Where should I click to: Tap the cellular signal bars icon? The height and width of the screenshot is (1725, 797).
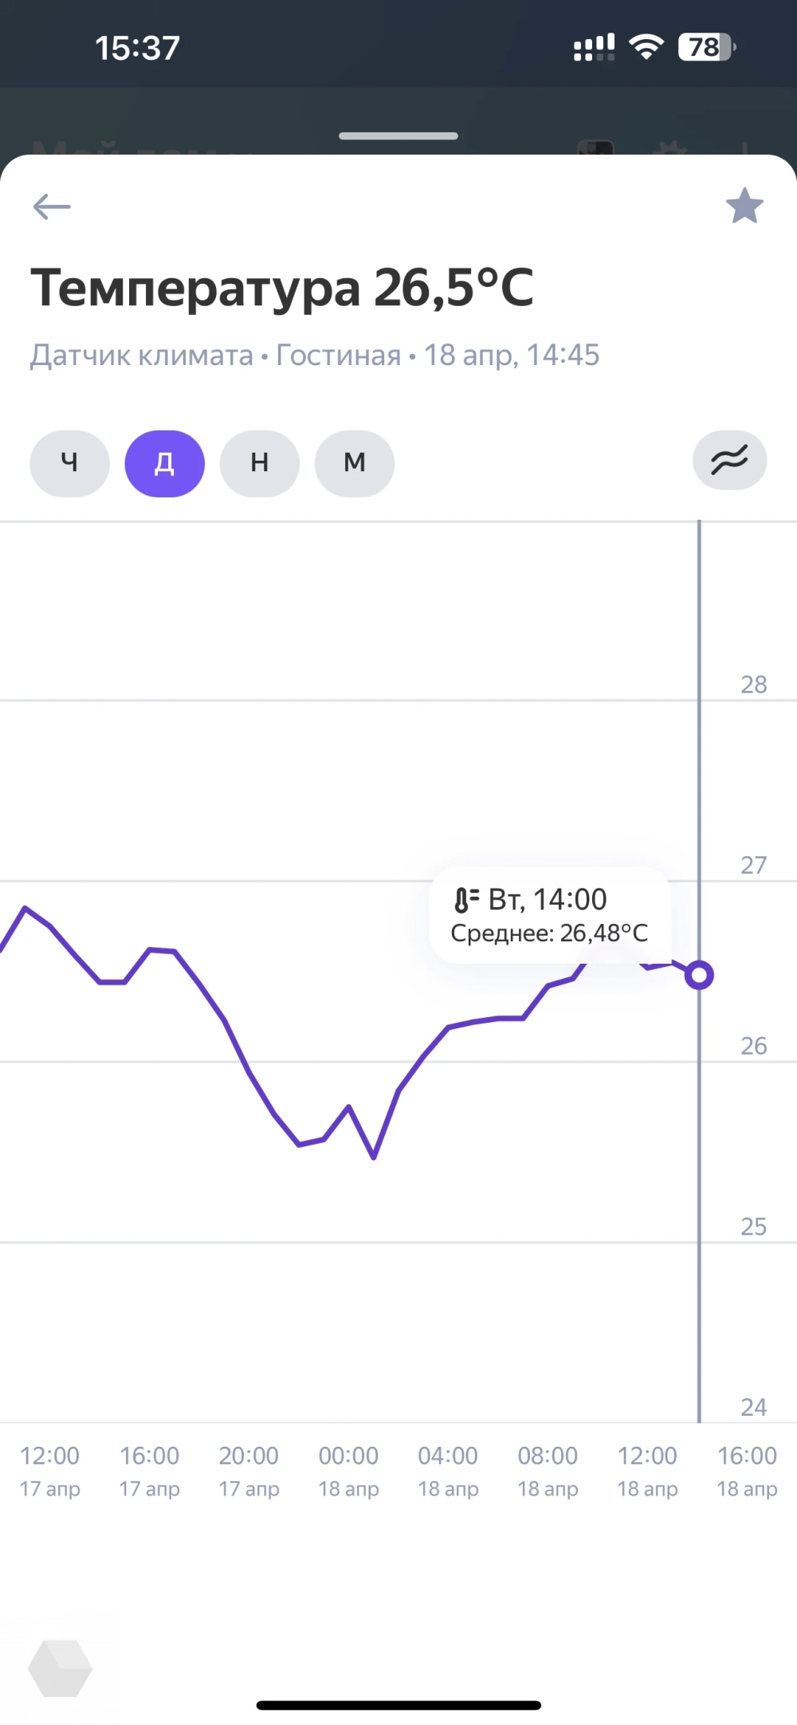[594, 48]
